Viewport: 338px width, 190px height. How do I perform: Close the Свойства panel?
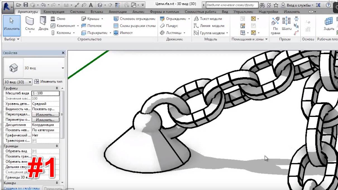coord(63,53)
